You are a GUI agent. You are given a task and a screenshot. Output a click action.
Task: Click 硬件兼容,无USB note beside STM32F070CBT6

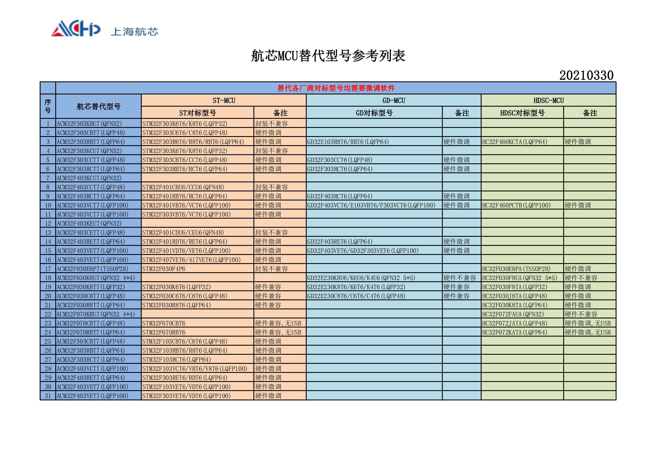tap(280, 323)
